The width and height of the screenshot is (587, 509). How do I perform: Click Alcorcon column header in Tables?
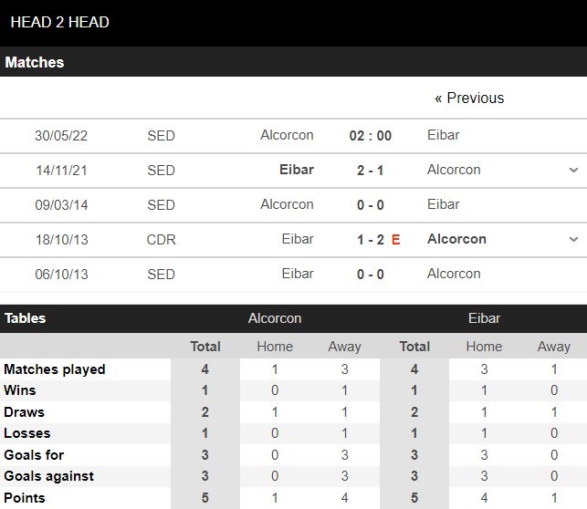(275, 319)
